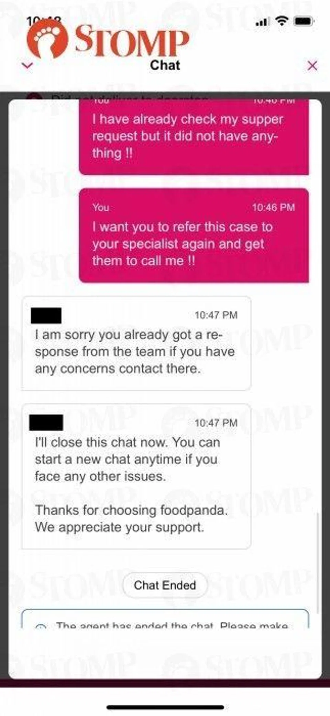This screenshot has height=716, width=330.
Task: Tap the cellular signal bars icon
Action: pos(262,22)
